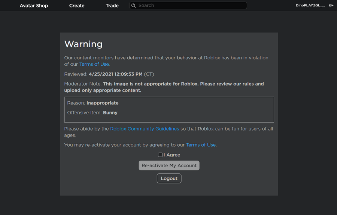
Task: Open the Avatar Shop menu item
Action: point(34,6)
